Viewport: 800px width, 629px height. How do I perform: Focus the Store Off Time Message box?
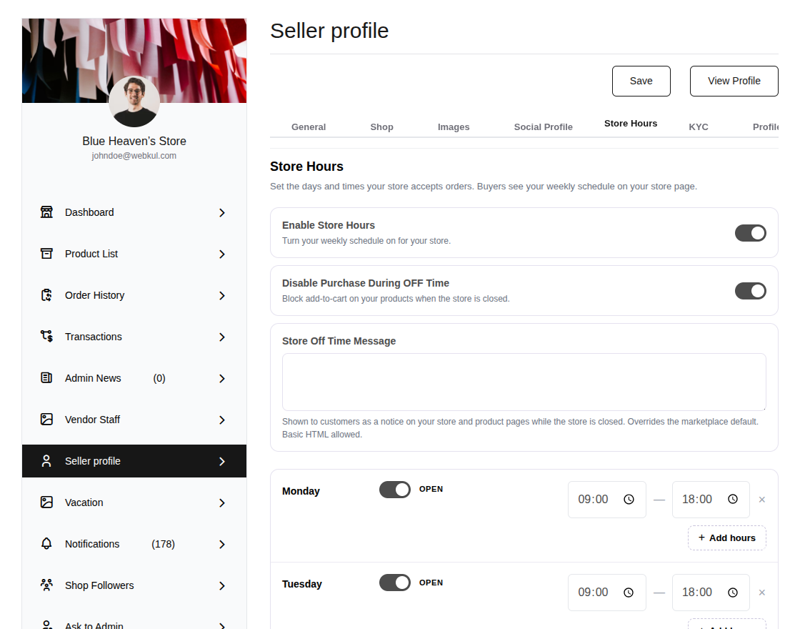524,382
